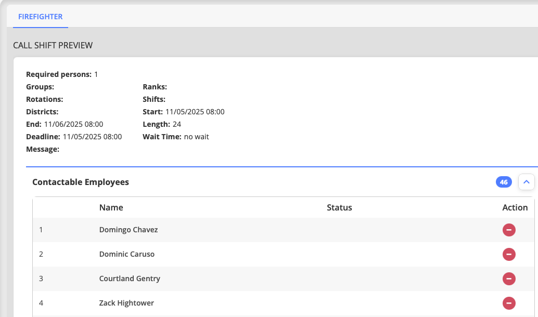
Task: Click on Courtland Gentry's name
Action: click(x=130, y=279)
